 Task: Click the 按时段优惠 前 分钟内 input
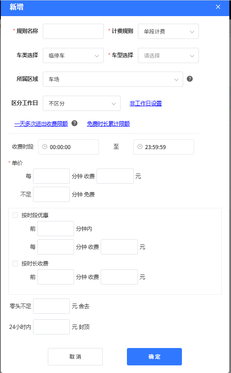pyautogui.click(x=55, y=229)
